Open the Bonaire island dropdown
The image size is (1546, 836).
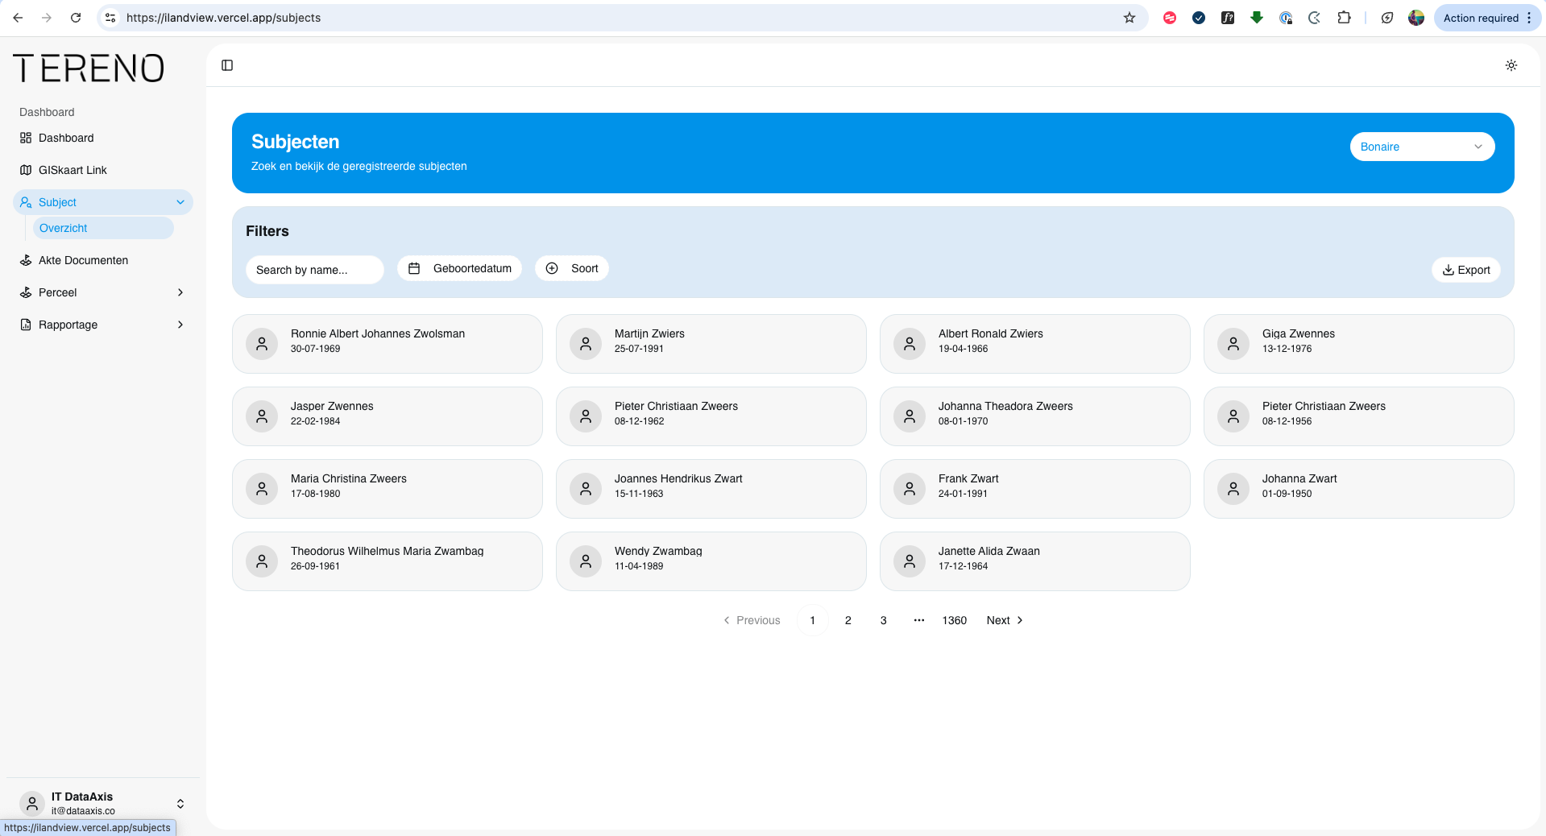[x=1422, y=147]
